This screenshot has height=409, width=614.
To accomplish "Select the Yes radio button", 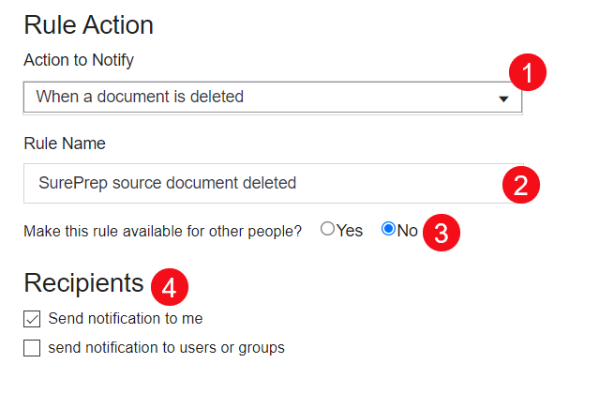I will tap(327, 230).
